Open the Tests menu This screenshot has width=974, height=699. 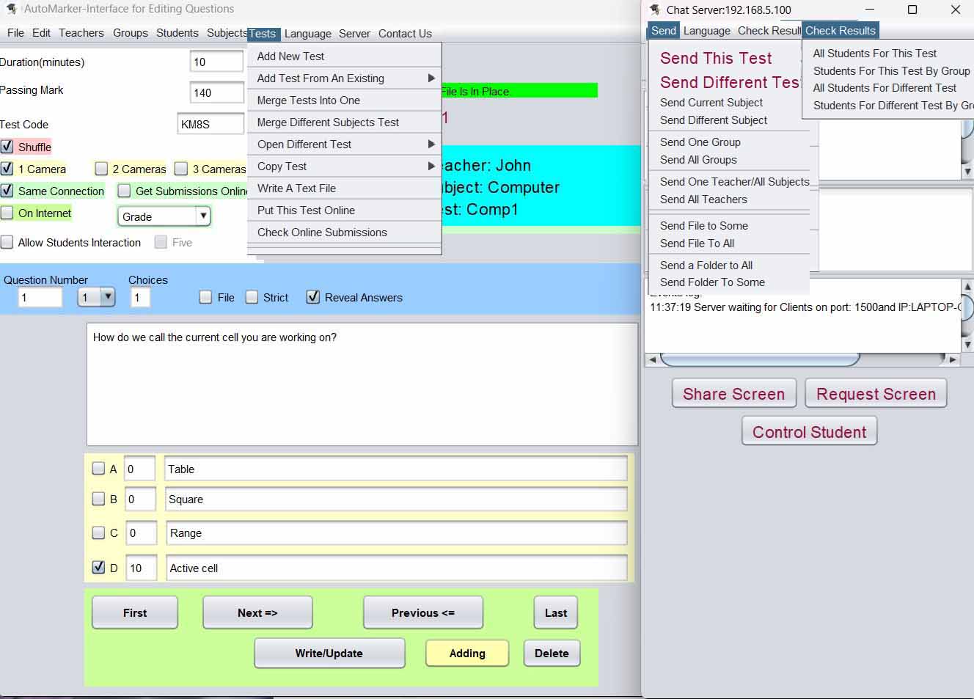click(x=262, y=34)
